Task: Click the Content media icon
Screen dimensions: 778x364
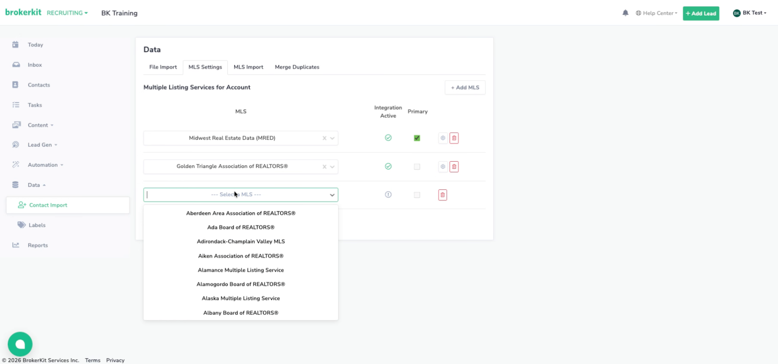Action: [16, 125]
